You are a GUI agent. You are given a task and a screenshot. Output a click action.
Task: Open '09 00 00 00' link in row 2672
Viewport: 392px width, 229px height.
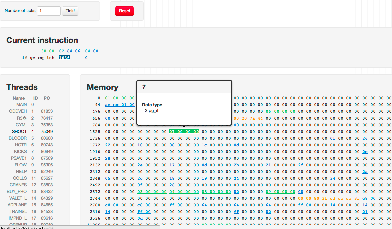tap(280, 192)
